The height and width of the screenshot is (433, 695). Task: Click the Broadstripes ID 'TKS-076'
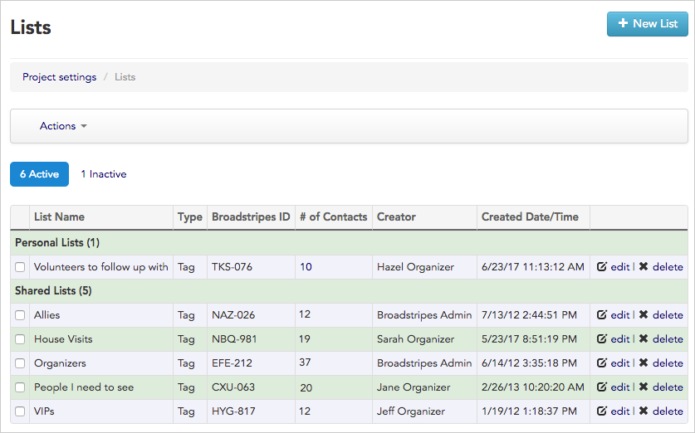(232, 267)
